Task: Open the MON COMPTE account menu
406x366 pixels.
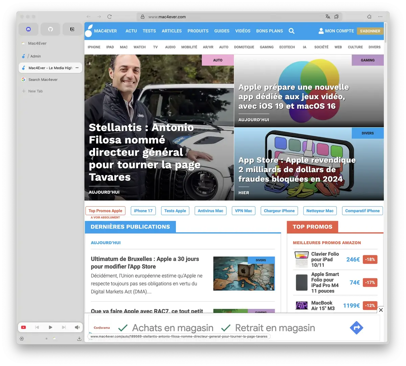Action: 336,31
